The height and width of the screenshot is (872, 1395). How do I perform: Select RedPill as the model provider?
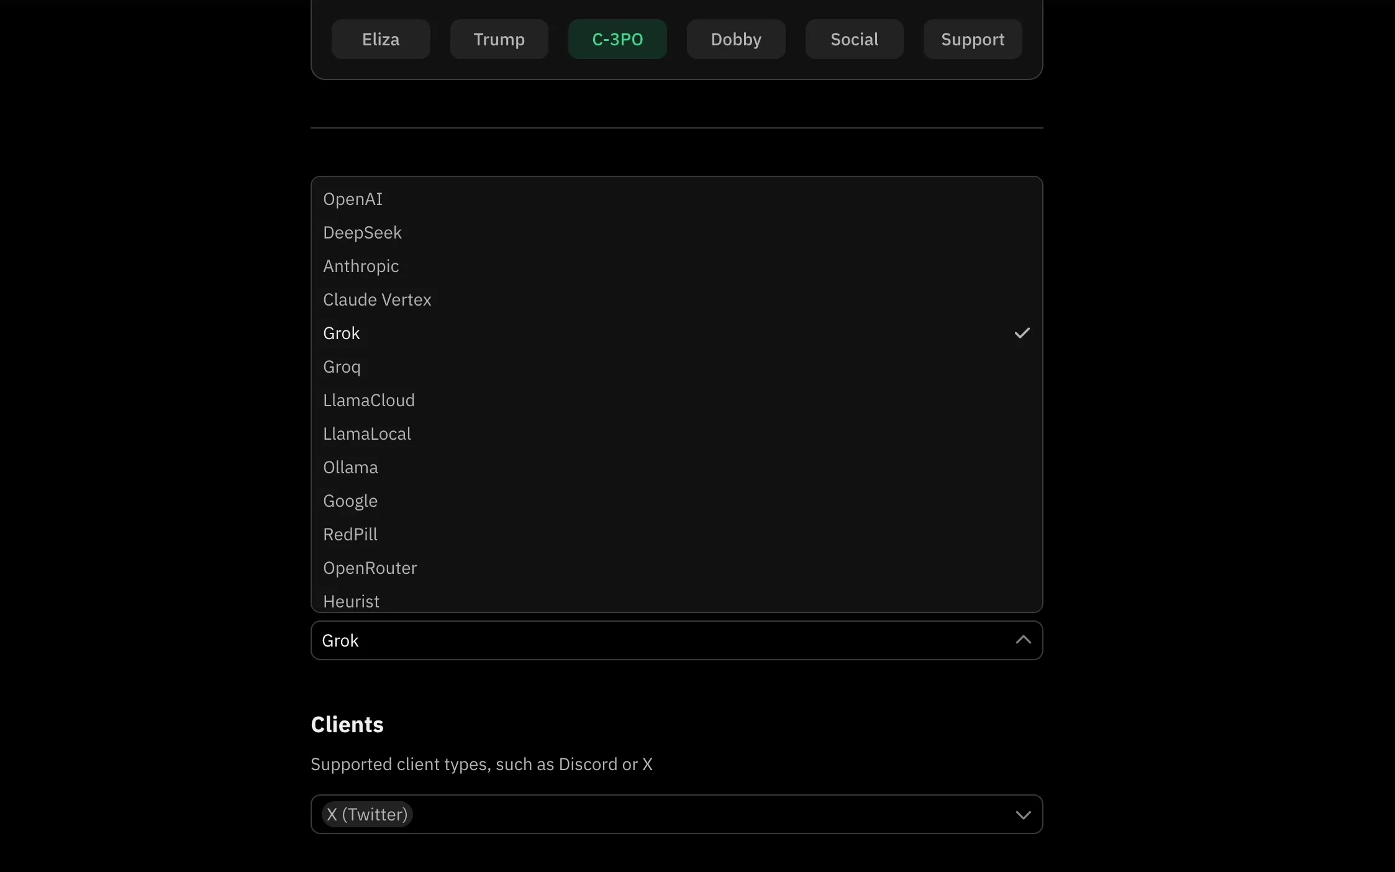click(x=350, y=534)
